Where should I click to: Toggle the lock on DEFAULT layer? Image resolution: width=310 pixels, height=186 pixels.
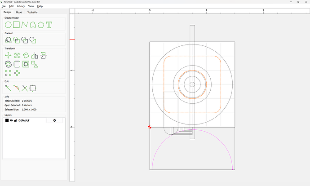click(x=15, y=120)
